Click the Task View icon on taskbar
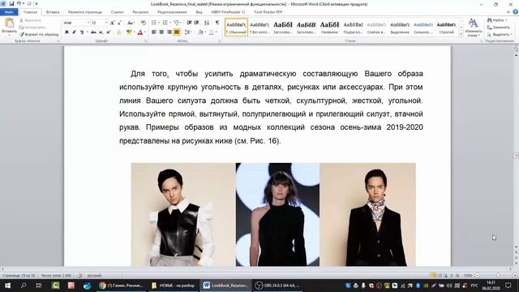The height and width of the screenshot is (292, 519). 39,286
